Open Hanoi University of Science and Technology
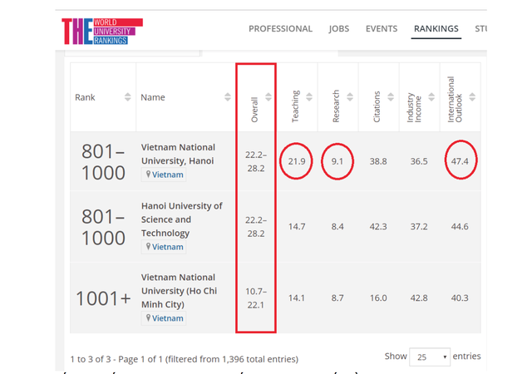 181,219
